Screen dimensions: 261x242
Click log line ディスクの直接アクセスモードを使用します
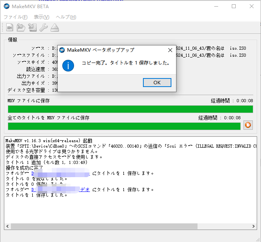tap(54, 157)
